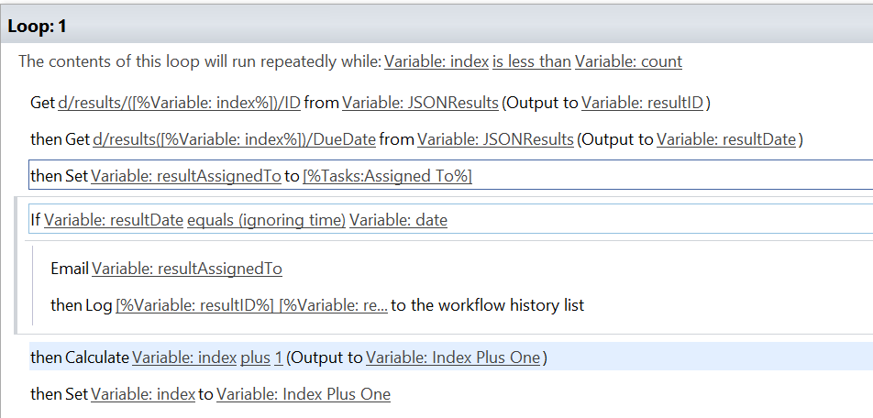Click "Variable: index" in the last Set action
The width and height of the screenshot is (873, 418).
142,394
